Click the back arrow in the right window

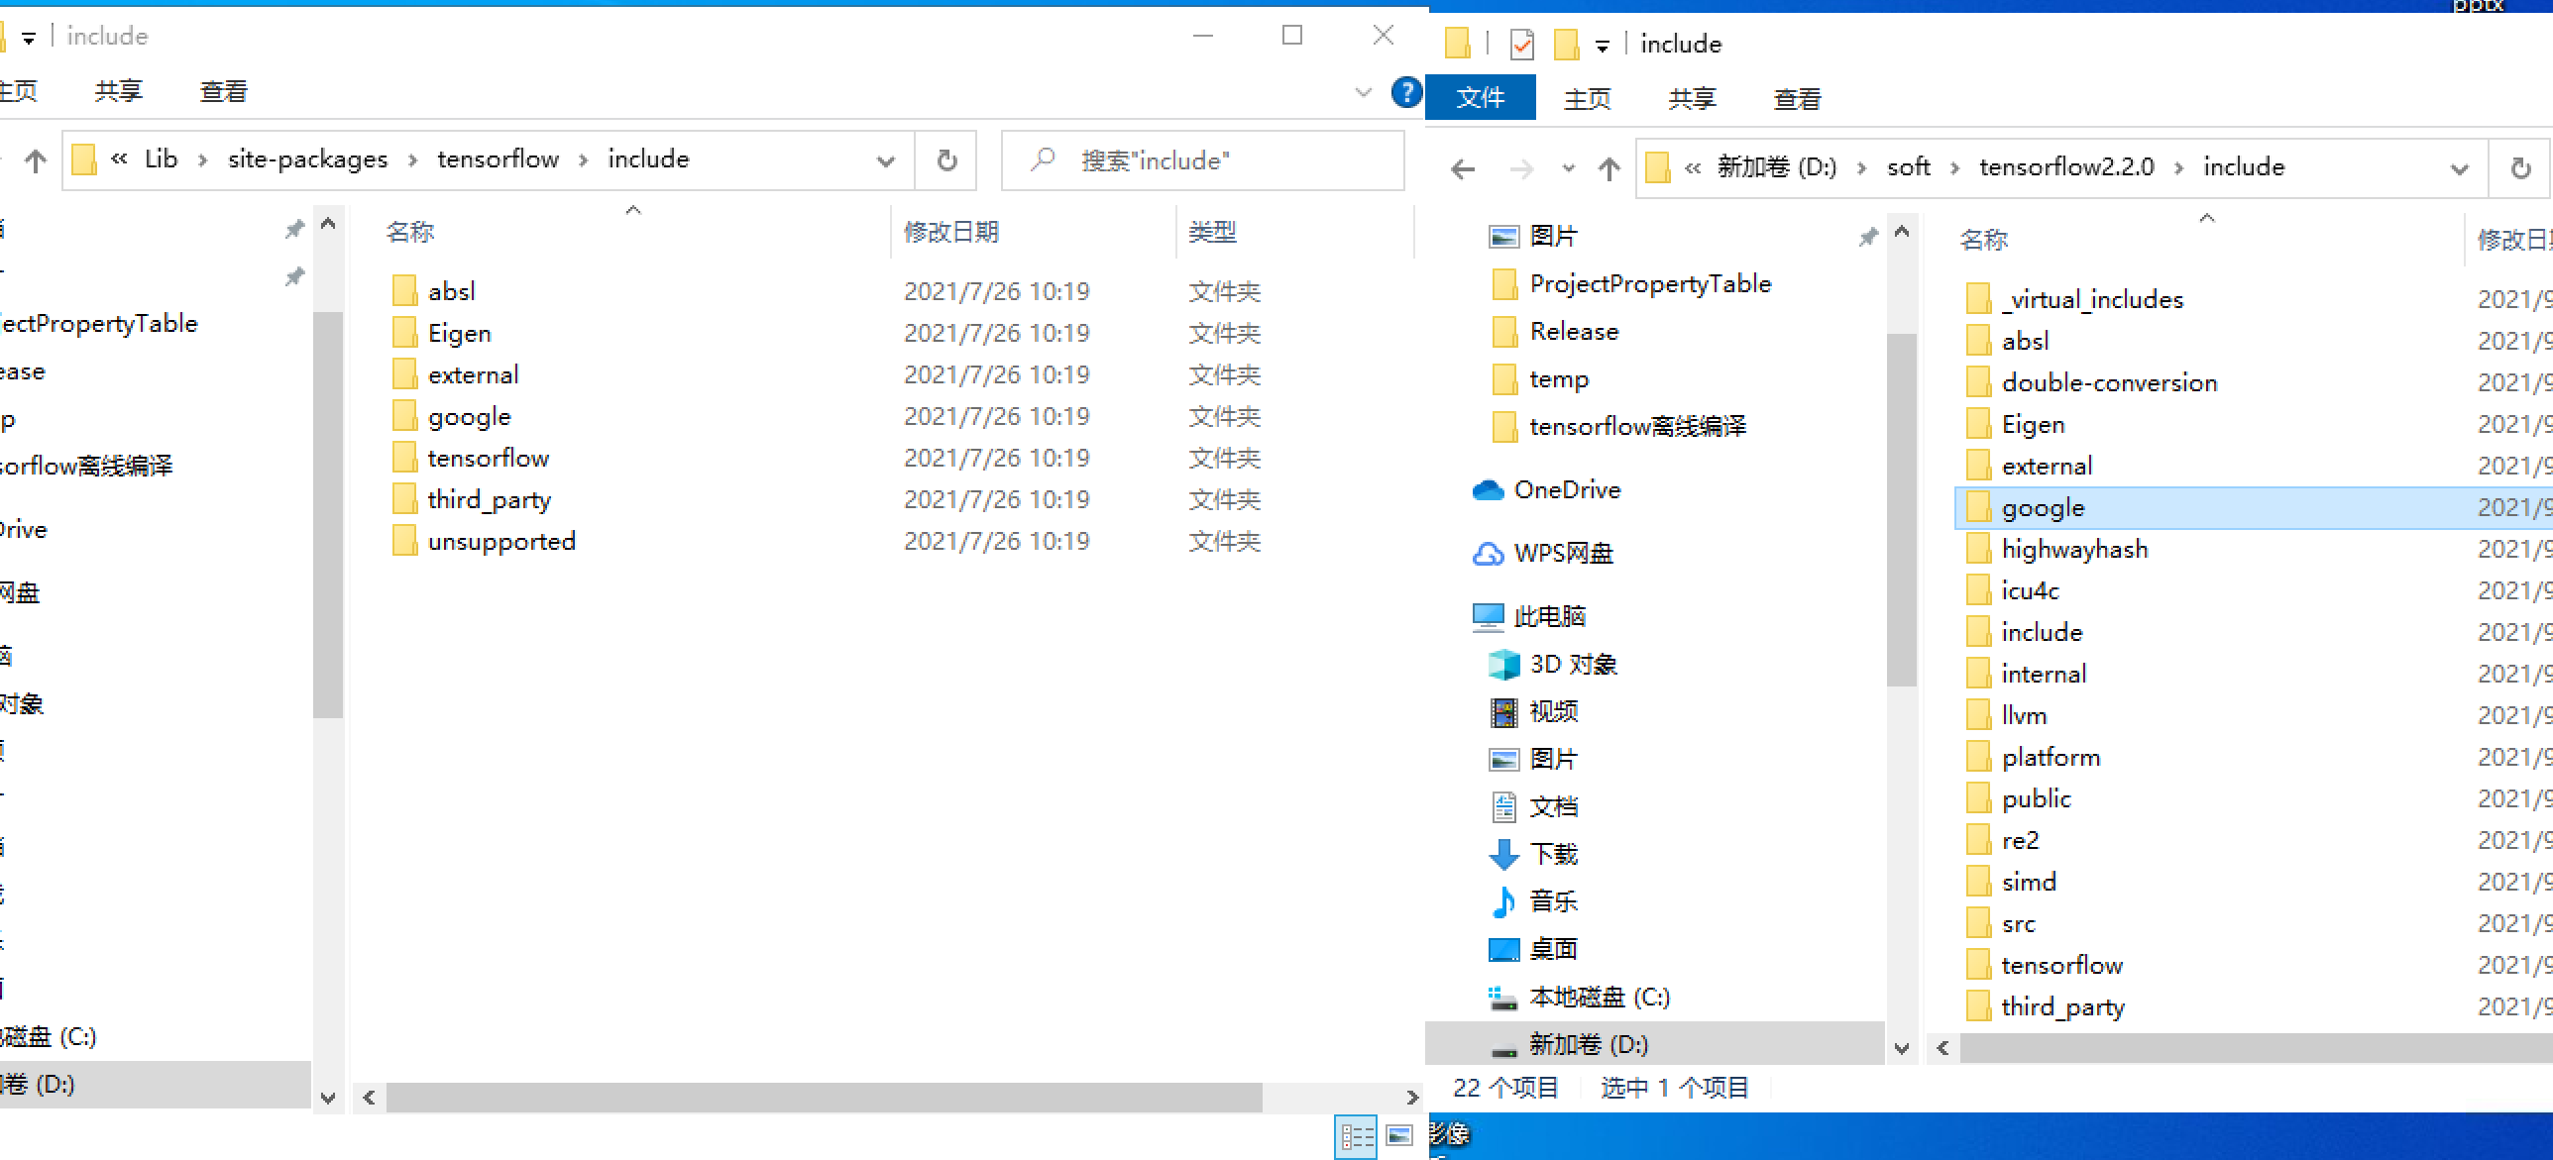[1461, 168]
